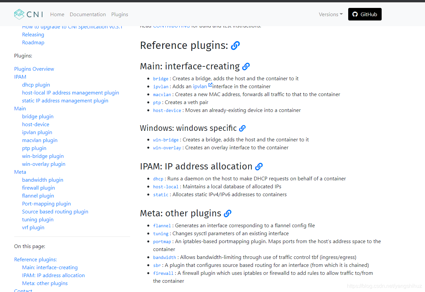The height and width of the screenshot is (292, 425).
Task: Open win-overlay plugin in the sidebar
Action: pos(44,164)
